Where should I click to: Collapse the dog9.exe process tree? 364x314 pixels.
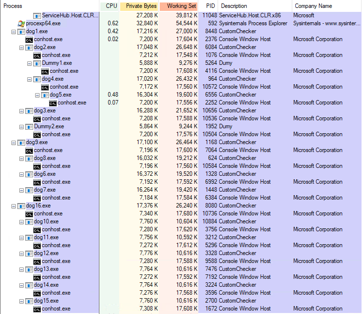click(13, 143)
